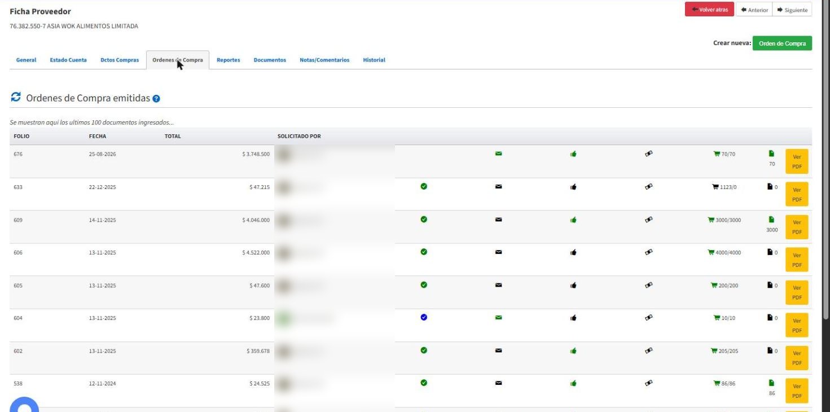Image resolution: width=830 pixels, height=412 pixels.
Task: Click the green envelope icon in row 604
Action: [x=499, y=318]
